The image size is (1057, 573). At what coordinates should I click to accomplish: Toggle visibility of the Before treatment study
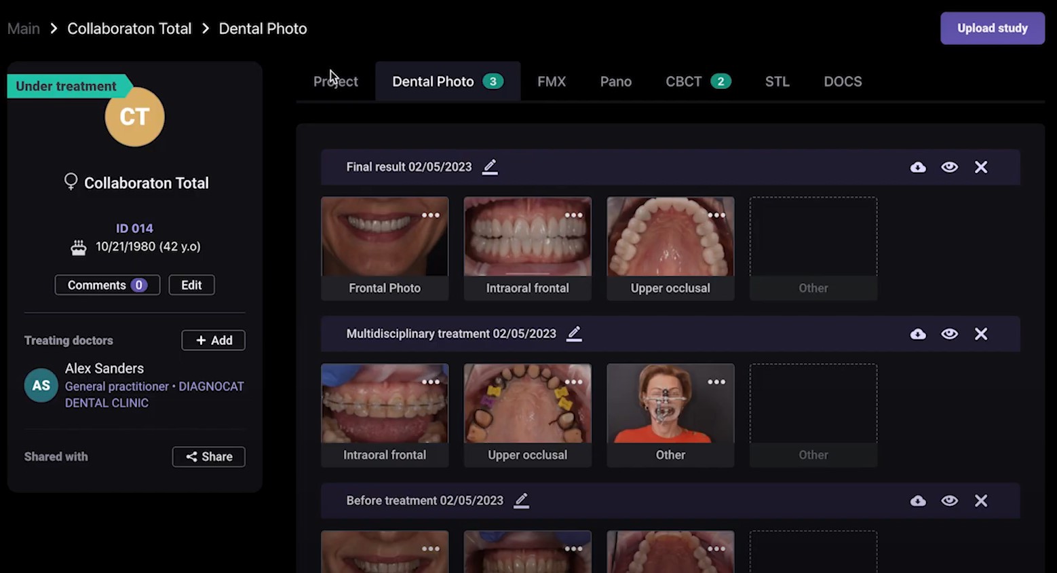tap(949, 501)
